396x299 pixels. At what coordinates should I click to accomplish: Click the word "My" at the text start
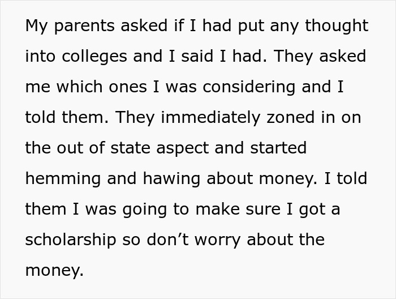click(37, 26)
